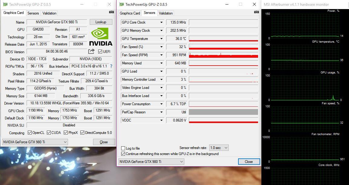Screen dimensions: 349x185
Task: Open the Video Engine Load dropdown
Action: point(162,88)
